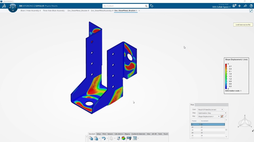Open the View tab
Viewport: 254px width, 142px height.
(148, 134)
